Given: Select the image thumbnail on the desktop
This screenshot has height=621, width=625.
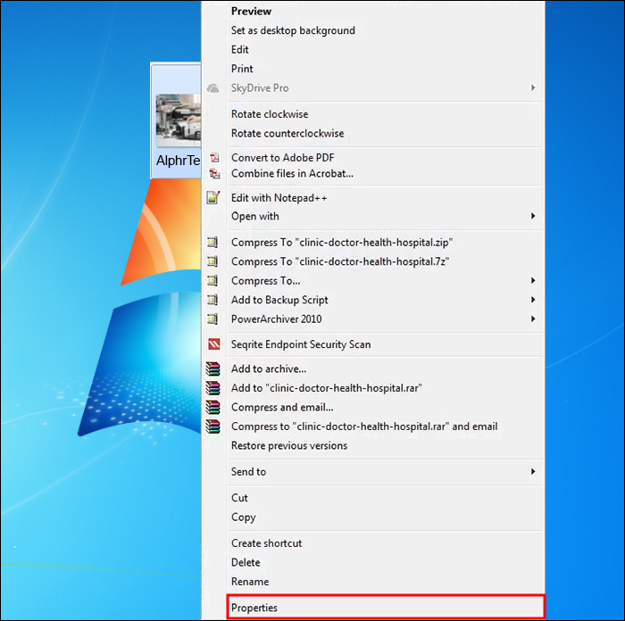Looking at the screenshot, I should pyautogui.click(x=179, y=120).
